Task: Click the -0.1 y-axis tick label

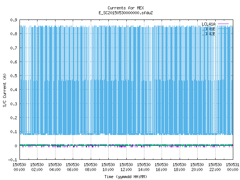Action: click(12, 160)
